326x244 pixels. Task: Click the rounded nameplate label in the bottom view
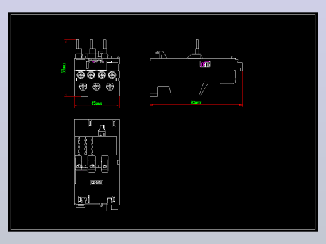(97, 183)
